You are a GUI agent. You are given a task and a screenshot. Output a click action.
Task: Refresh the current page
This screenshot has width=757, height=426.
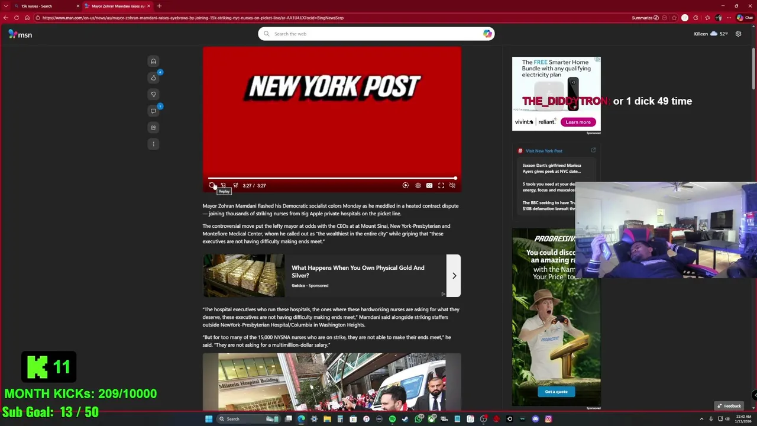point(17,18)
